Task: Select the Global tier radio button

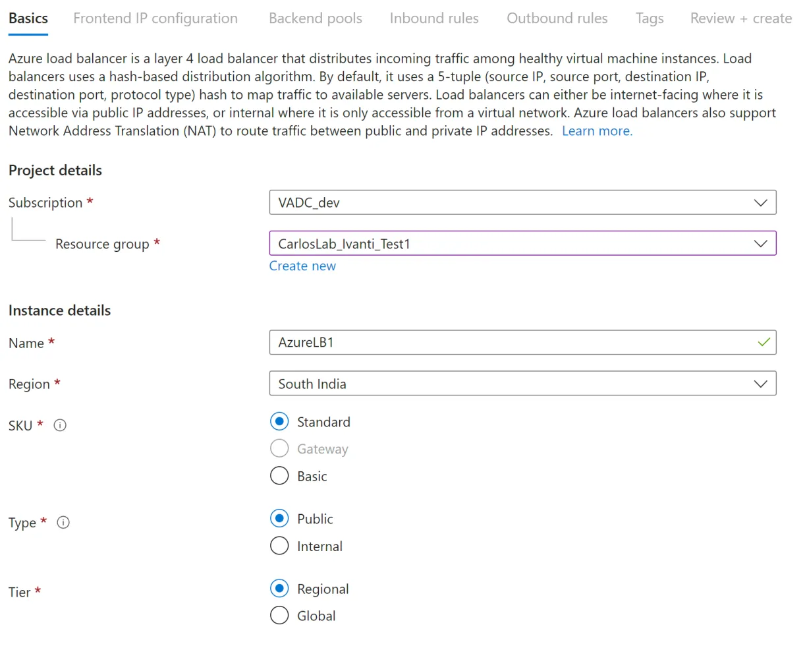Action: click(x=279, y=615)
